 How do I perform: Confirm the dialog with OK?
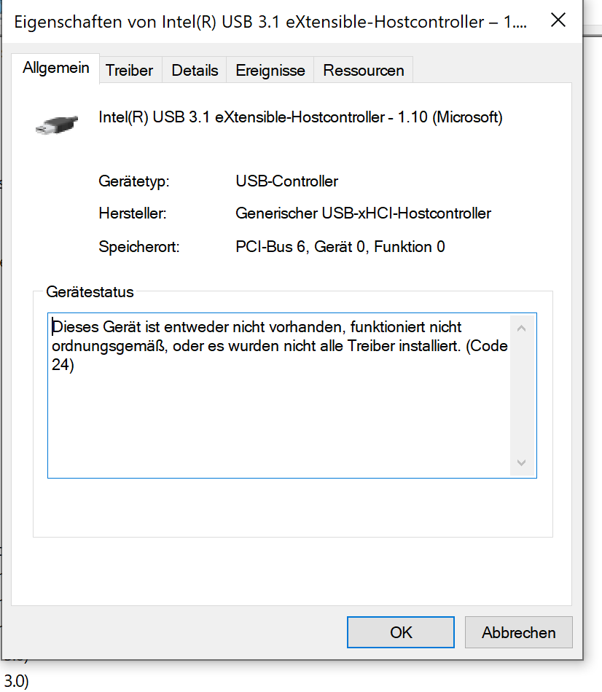[401, 632]
